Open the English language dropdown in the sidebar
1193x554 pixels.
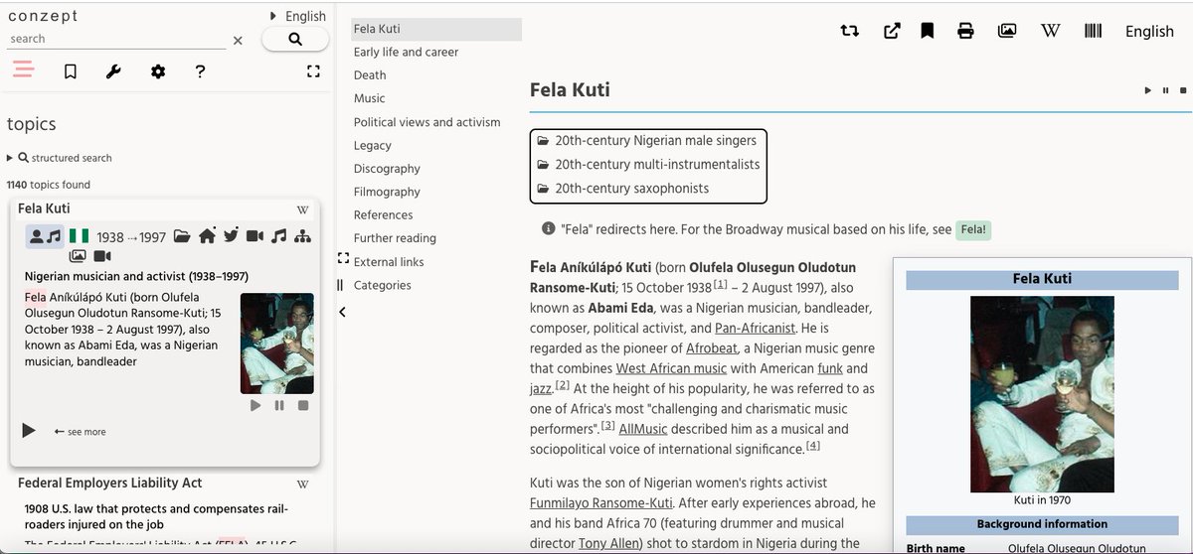point(298,16)
